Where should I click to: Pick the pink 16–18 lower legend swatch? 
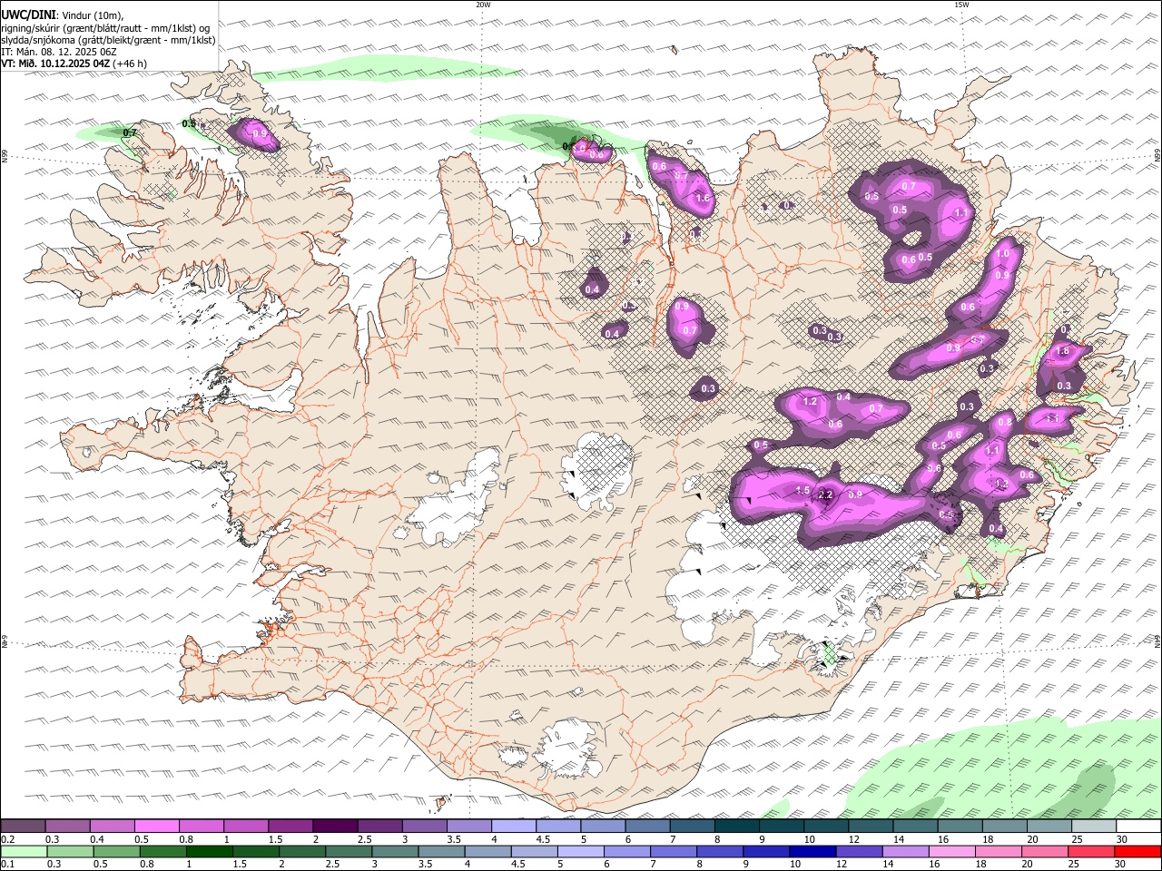[x=952, y=851]
